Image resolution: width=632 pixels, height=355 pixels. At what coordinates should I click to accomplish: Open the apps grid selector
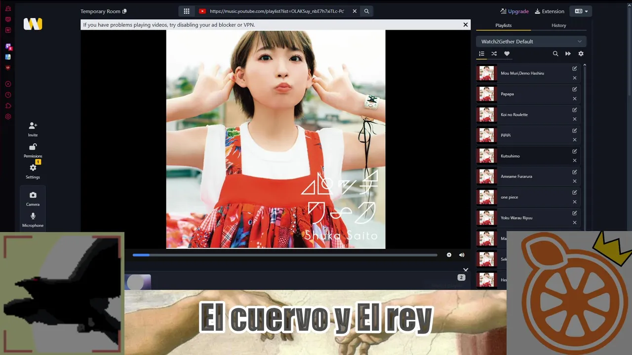187,11
